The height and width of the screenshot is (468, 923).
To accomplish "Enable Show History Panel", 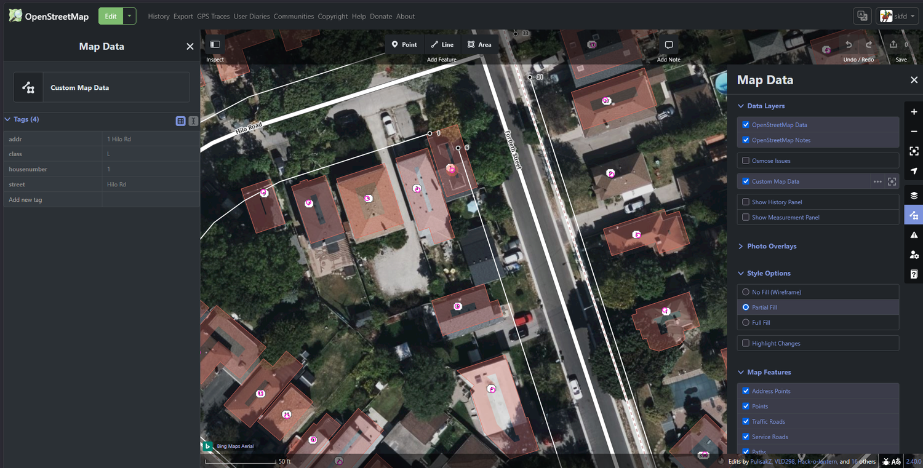I will [x=746, y=202].
